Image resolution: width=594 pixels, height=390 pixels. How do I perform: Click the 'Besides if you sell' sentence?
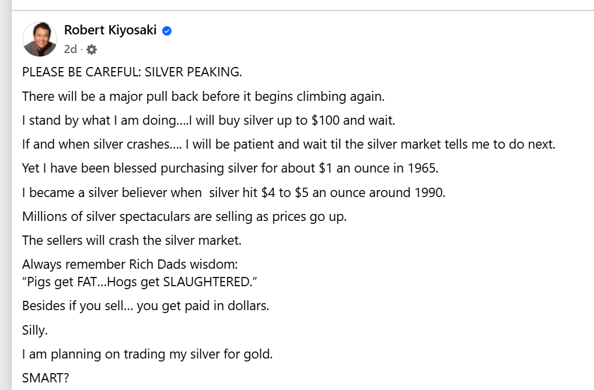[x=145, y=305]
